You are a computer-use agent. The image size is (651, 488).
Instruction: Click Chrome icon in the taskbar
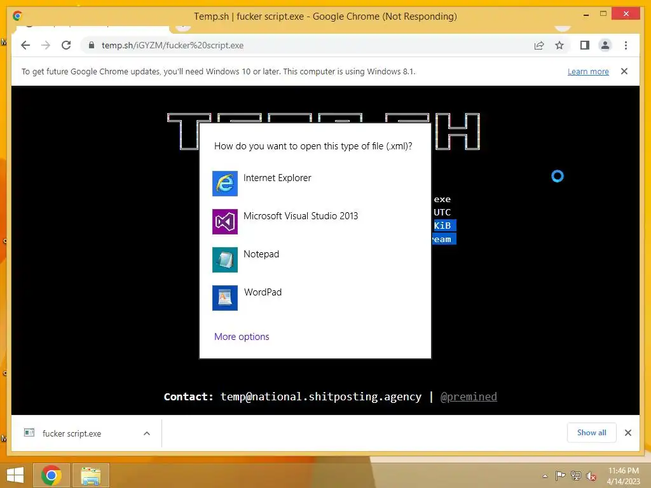[x=51, y=475]
